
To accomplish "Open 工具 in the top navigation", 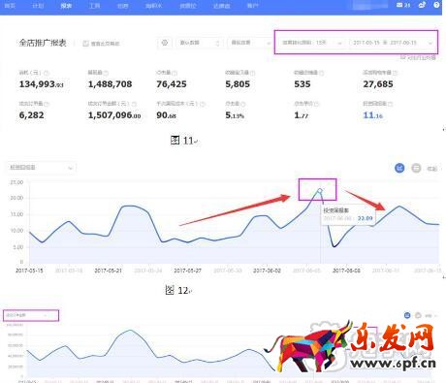I will point(94,6).
